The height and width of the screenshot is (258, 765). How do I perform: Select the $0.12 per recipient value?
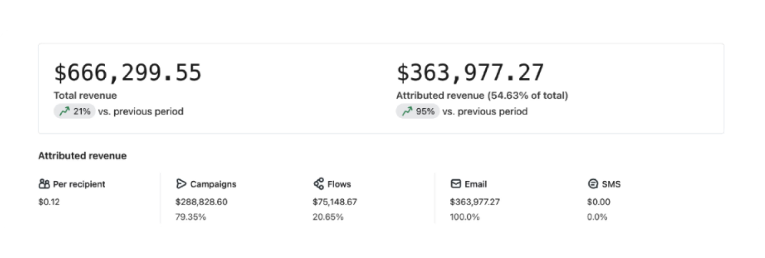pos(49,202)
